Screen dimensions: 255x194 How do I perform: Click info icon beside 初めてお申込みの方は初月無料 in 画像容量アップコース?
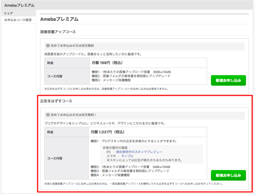click(x=48, y=46)
